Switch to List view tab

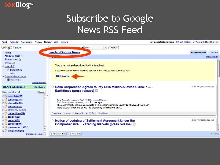[x=213, y=53]
